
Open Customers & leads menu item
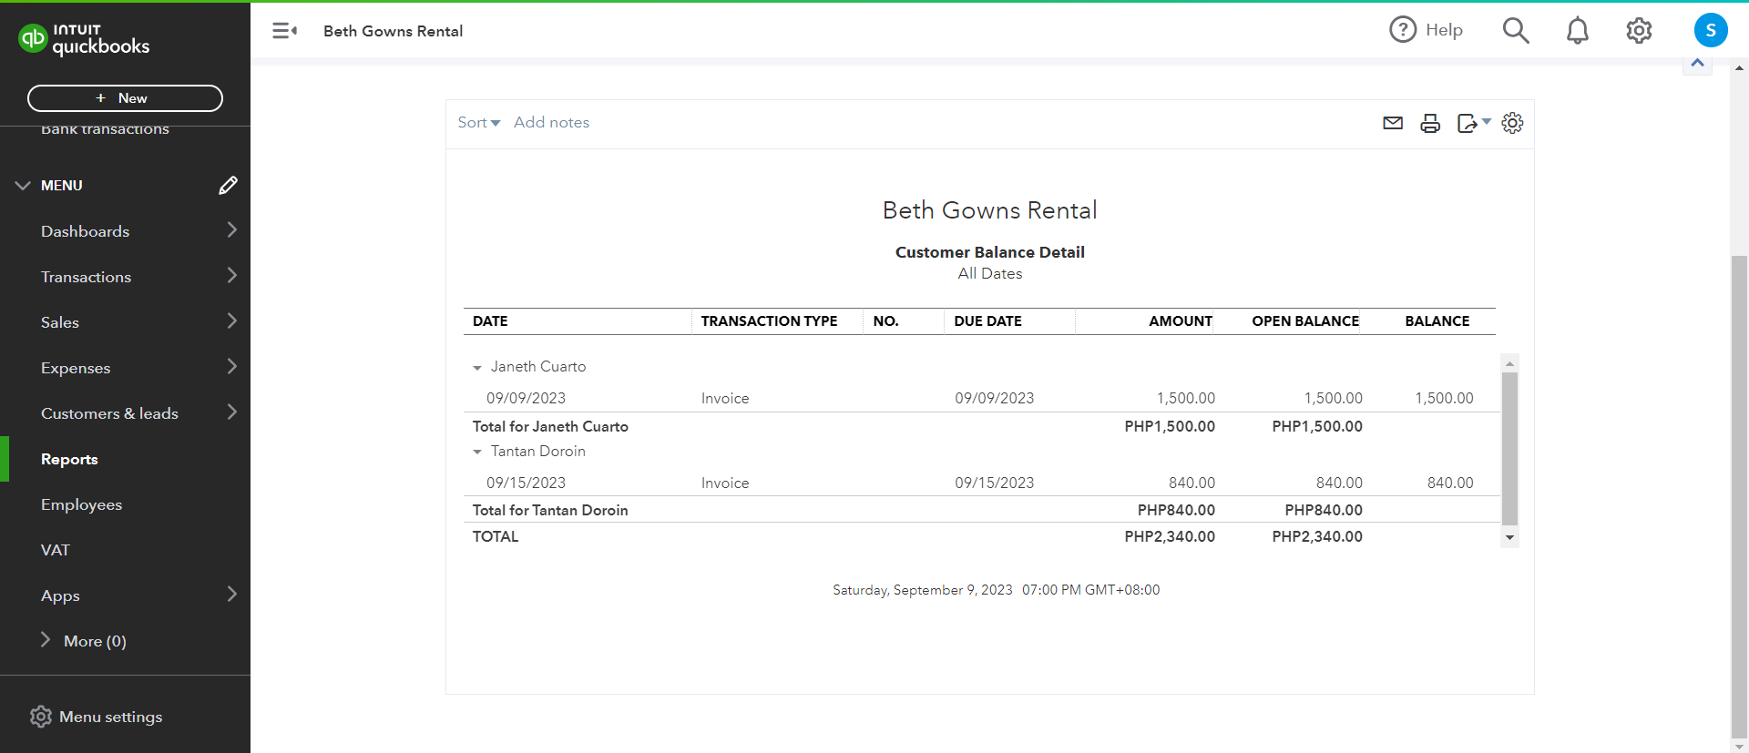(109, 413)
